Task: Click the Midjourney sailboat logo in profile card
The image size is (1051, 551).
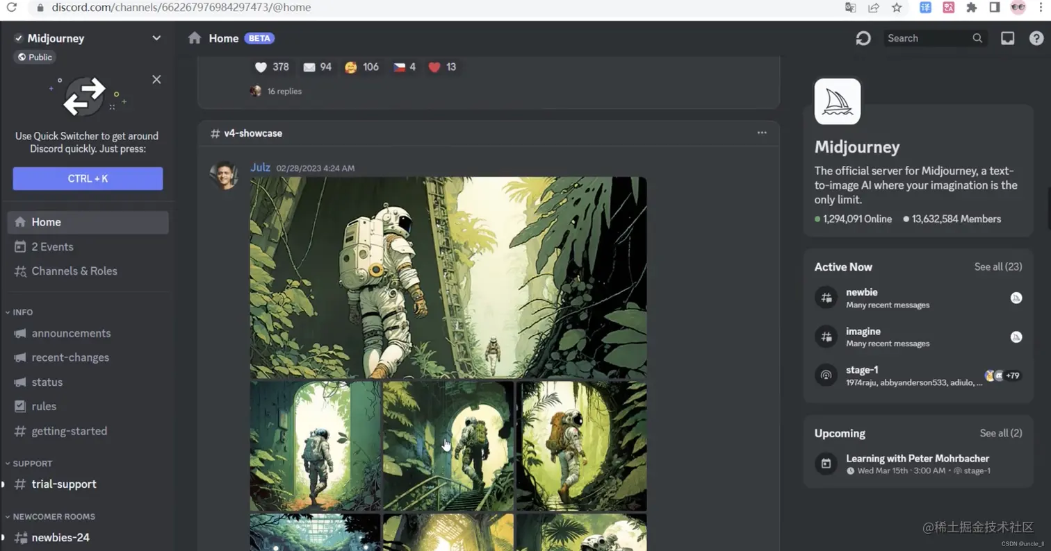Action: (x=837, y=101)
